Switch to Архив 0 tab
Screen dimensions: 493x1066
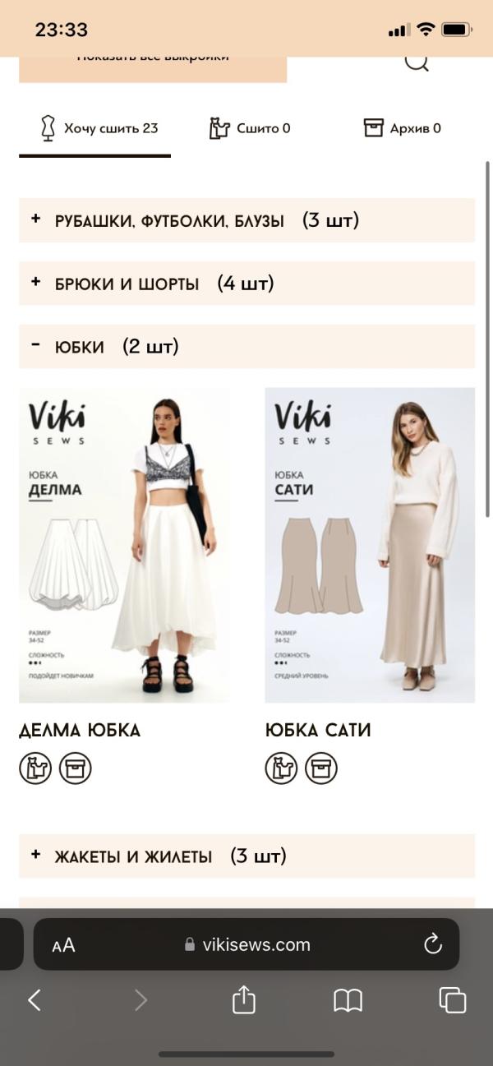[x=403, y=128]
